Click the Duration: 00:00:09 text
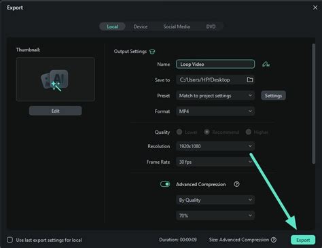The image size is (322, 248). 178,240
